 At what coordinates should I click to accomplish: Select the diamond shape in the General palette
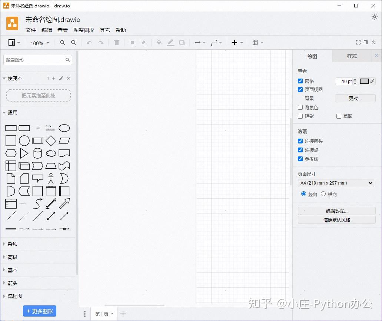coord(51,140)
